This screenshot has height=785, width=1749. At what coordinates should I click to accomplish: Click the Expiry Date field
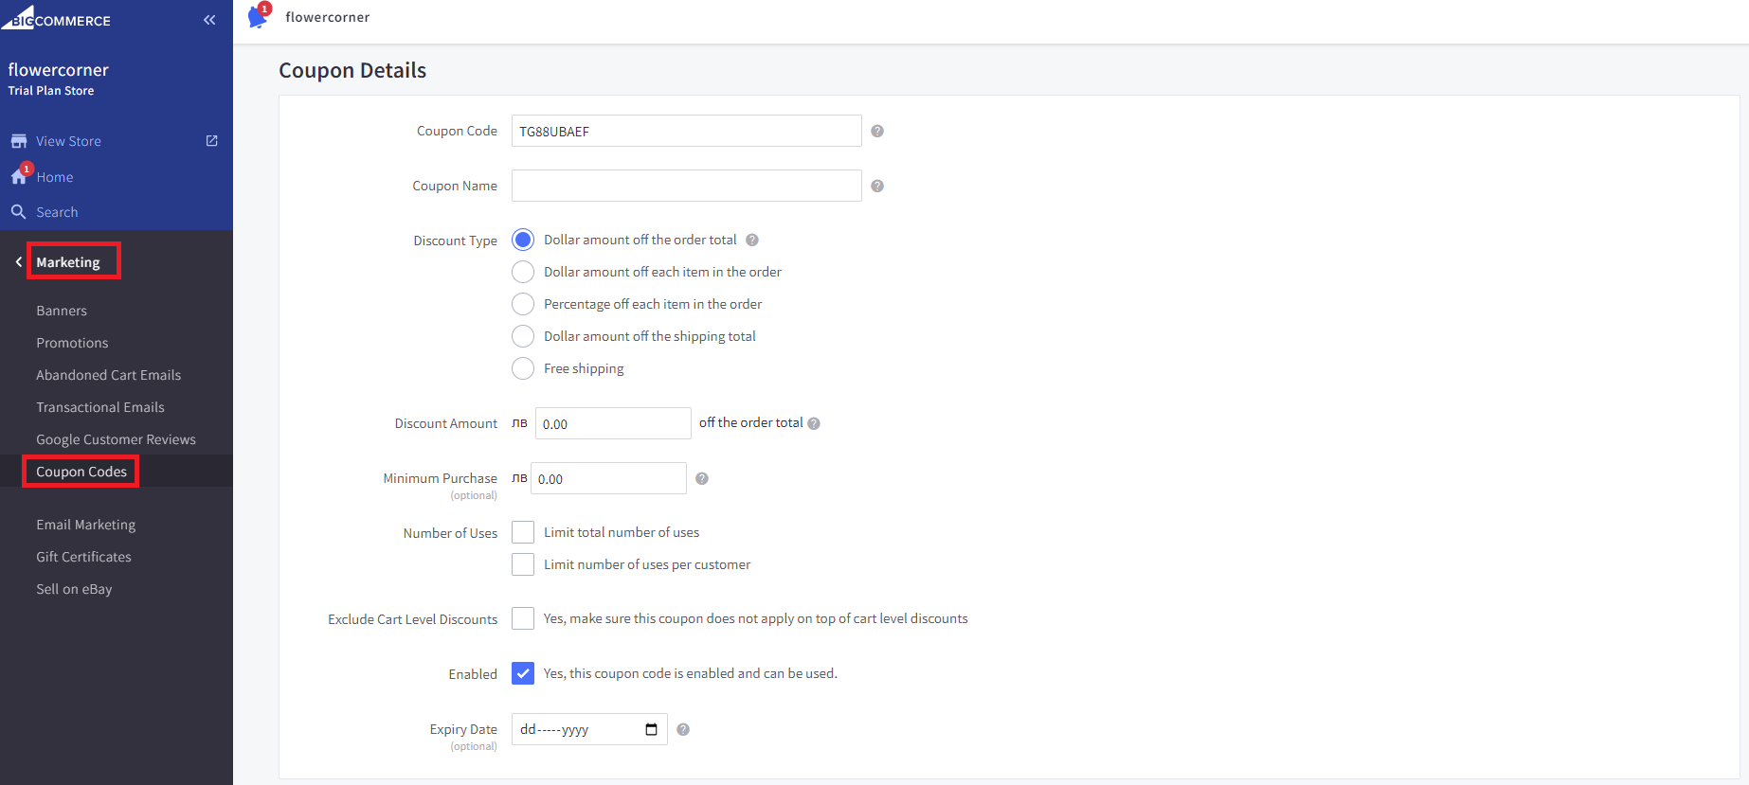click(x=589, y=729)
